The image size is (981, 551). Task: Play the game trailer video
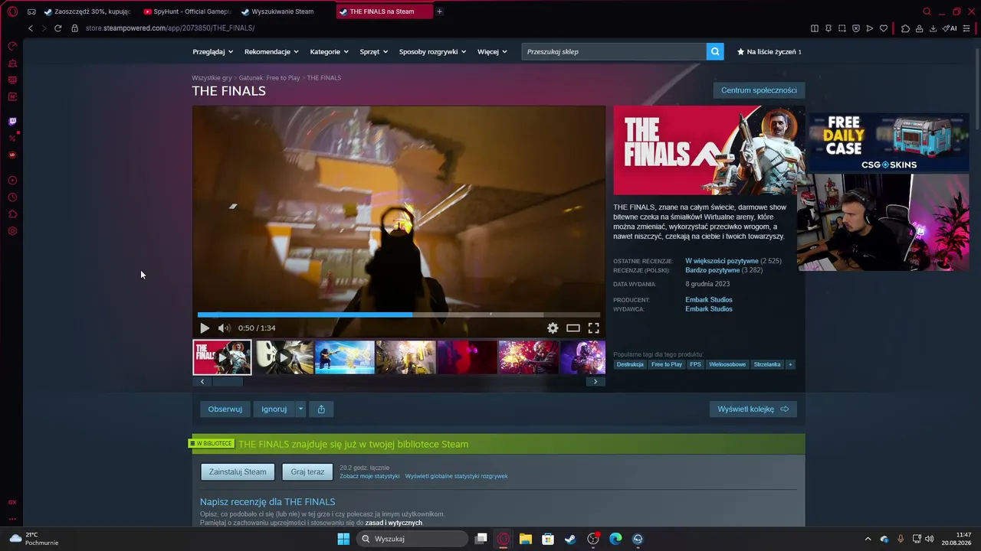pos(205,328)
